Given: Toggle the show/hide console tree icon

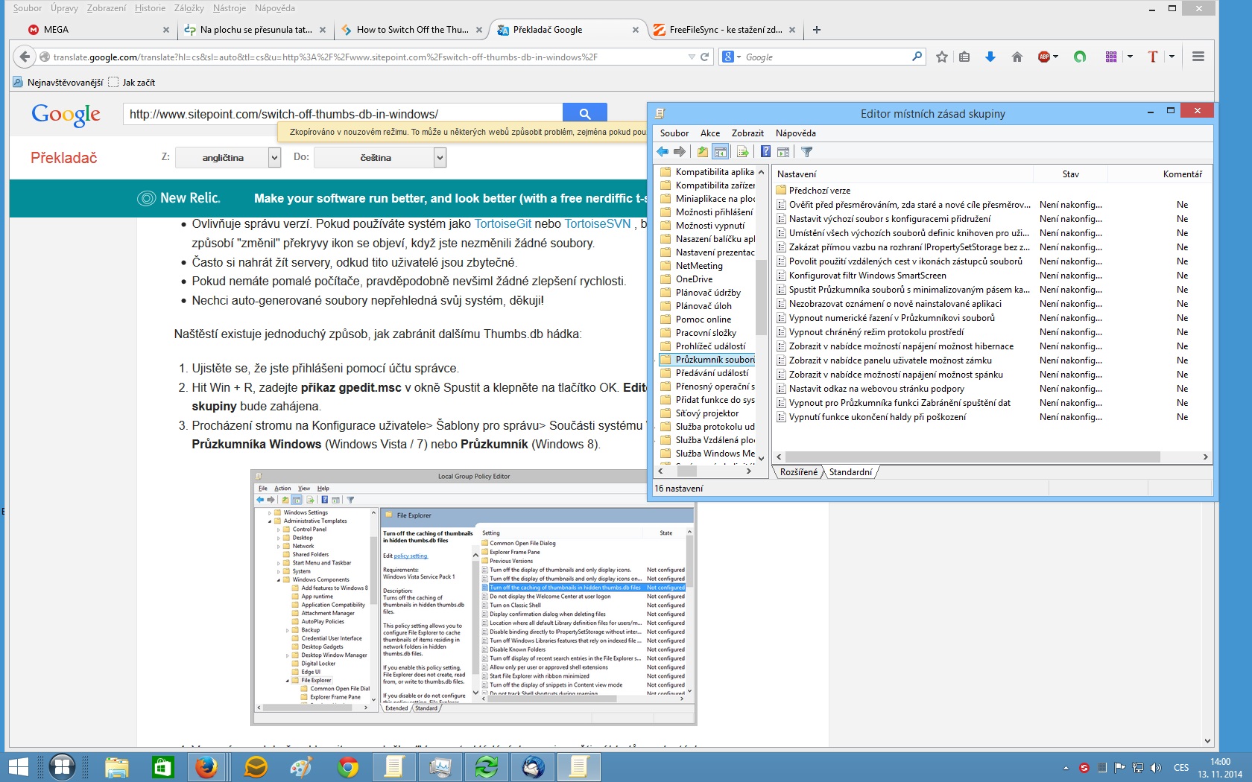Looking at the screenshot, I should tap(721, 152).
